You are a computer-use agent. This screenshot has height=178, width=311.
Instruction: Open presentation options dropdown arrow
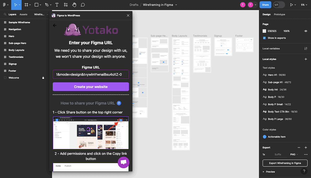[x=295, y=5]
